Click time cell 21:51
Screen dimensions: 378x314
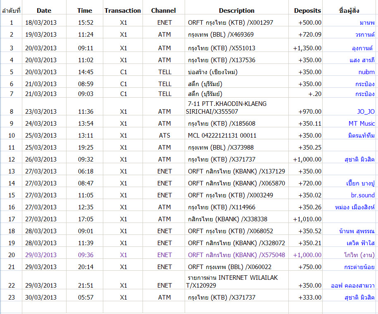pyautogui.click(x=86, y=286)
